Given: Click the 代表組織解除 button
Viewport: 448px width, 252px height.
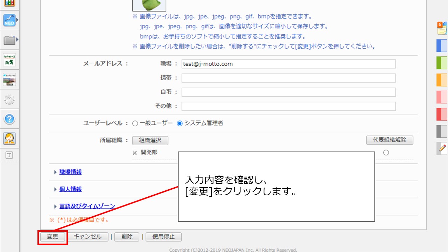Looking at the screenshot, I should 390,140.
